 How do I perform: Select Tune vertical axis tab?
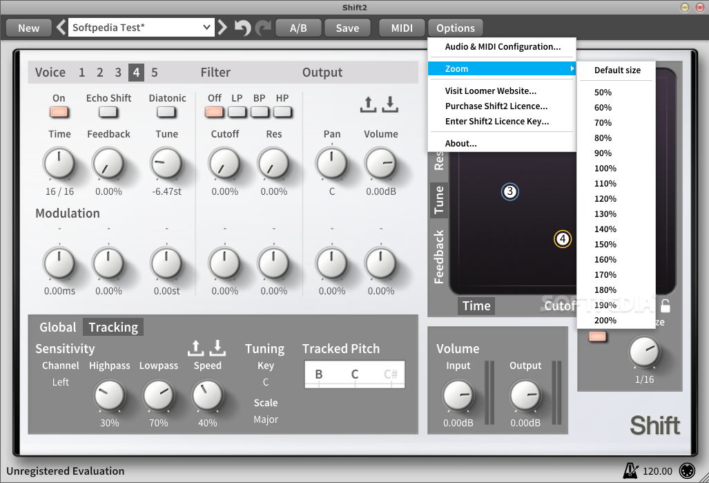[x=438, y=200]
